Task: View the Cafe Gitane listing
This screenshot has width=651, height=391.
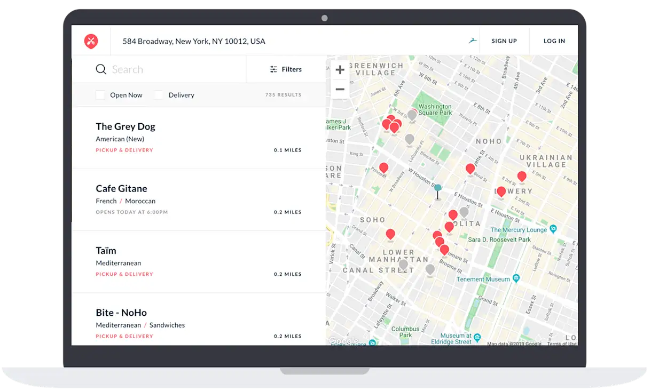Action: click(x=121, y=188)
